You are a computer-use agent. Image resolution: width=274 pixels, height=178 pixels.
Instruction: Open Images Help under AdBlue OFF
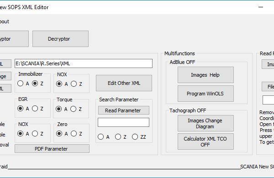click(x=205, y=75)
